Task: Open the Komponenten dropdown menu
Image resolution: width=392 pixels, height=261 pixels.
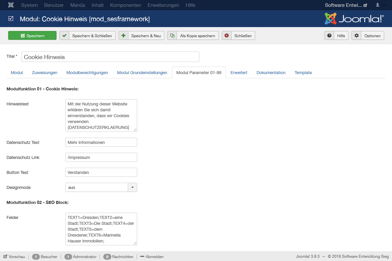Action: 126,5
